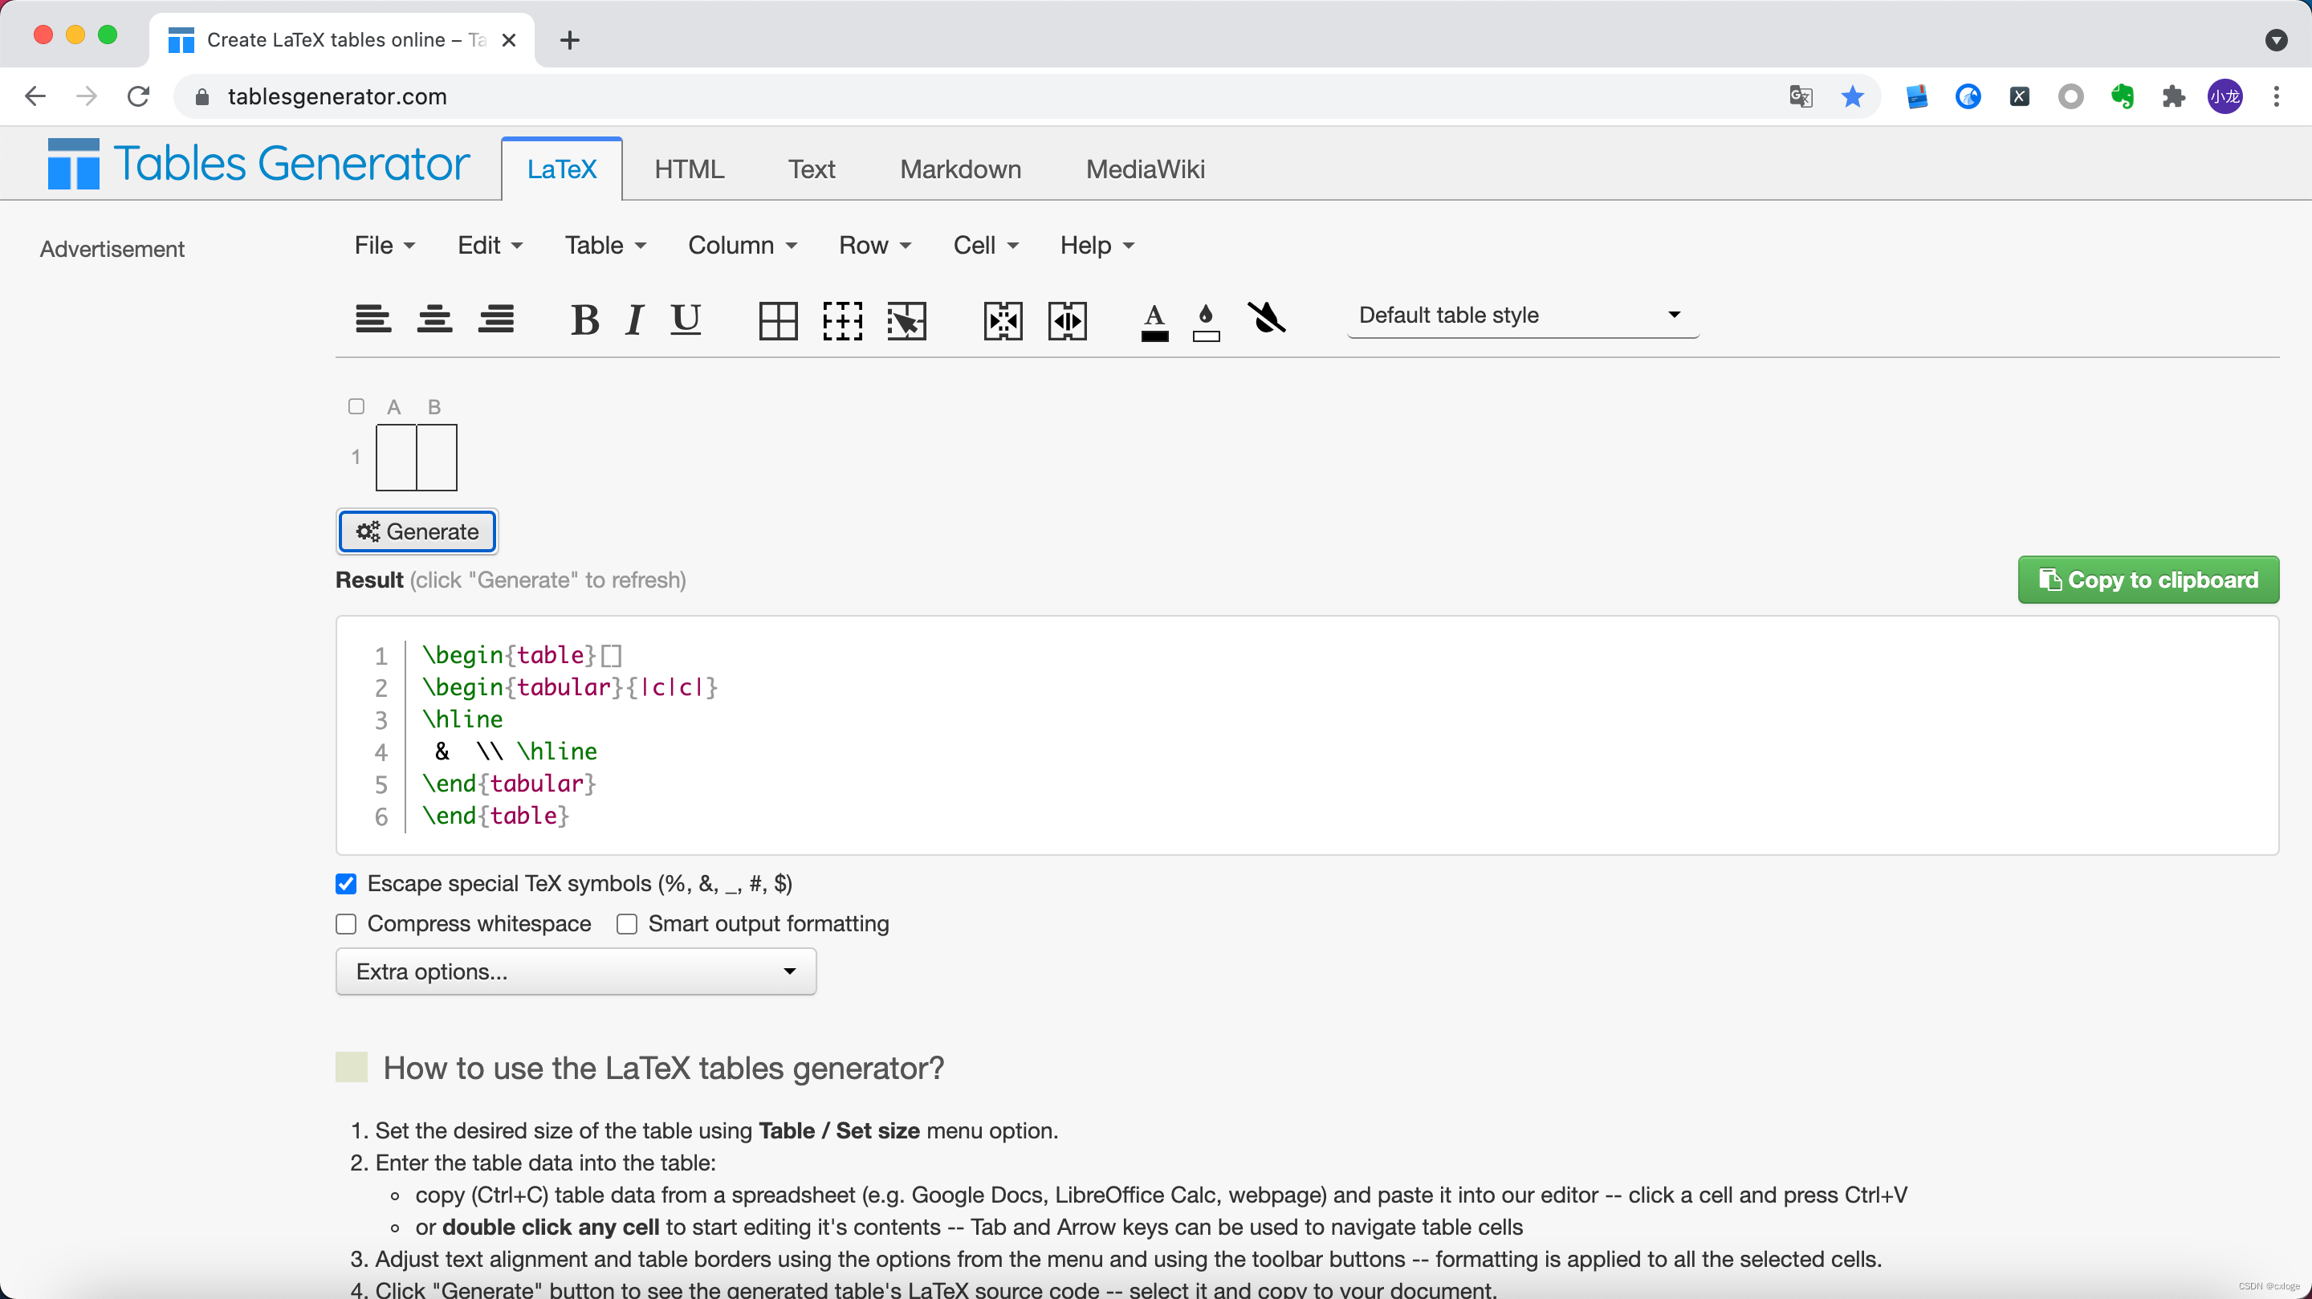This screenshot has height=1299, width=2312.
Task: Click the table cell input area
Action: pyautogui.click(x=396, y=458)
